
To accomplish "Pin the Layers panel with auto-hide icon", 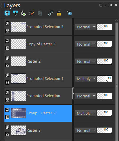I will point(111,5).
